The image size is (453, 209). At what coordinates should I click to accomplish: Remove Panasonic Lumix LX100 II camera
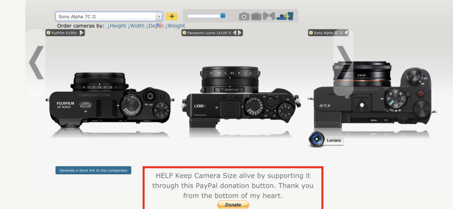[184, 33]
